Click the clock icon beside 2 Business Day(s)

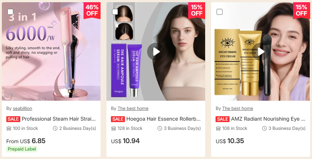tap(55, 128)
